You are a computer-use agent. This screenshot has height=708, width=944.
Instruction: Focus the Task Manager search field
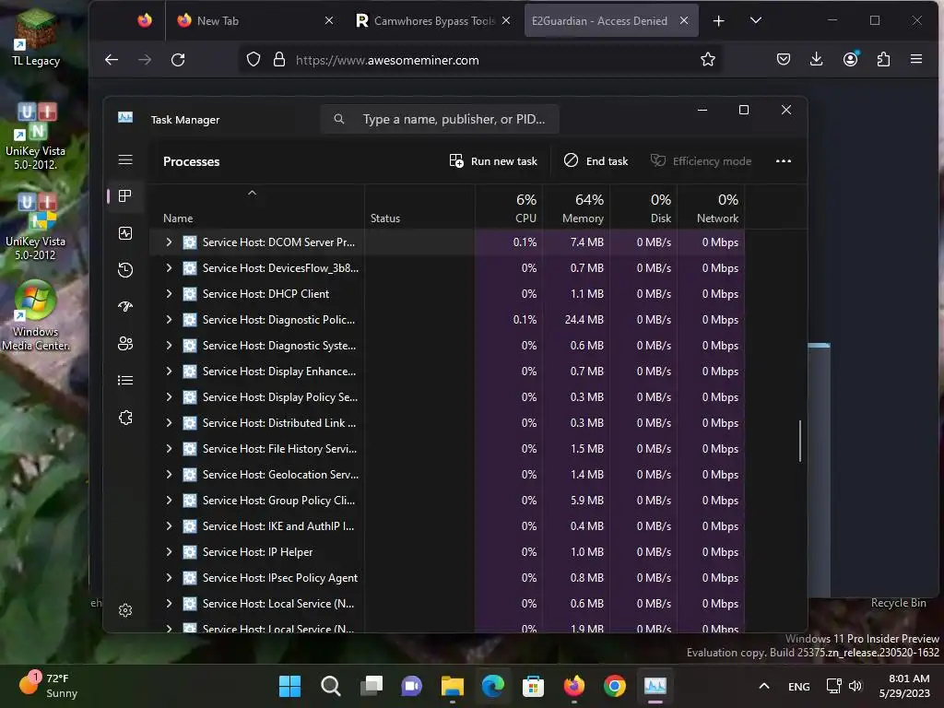(440, 119)
